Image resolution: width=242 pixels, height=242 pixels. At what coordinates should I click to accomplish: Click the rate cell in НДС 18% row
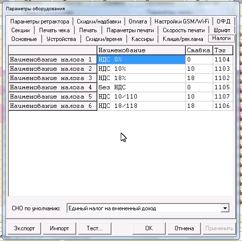199,78
